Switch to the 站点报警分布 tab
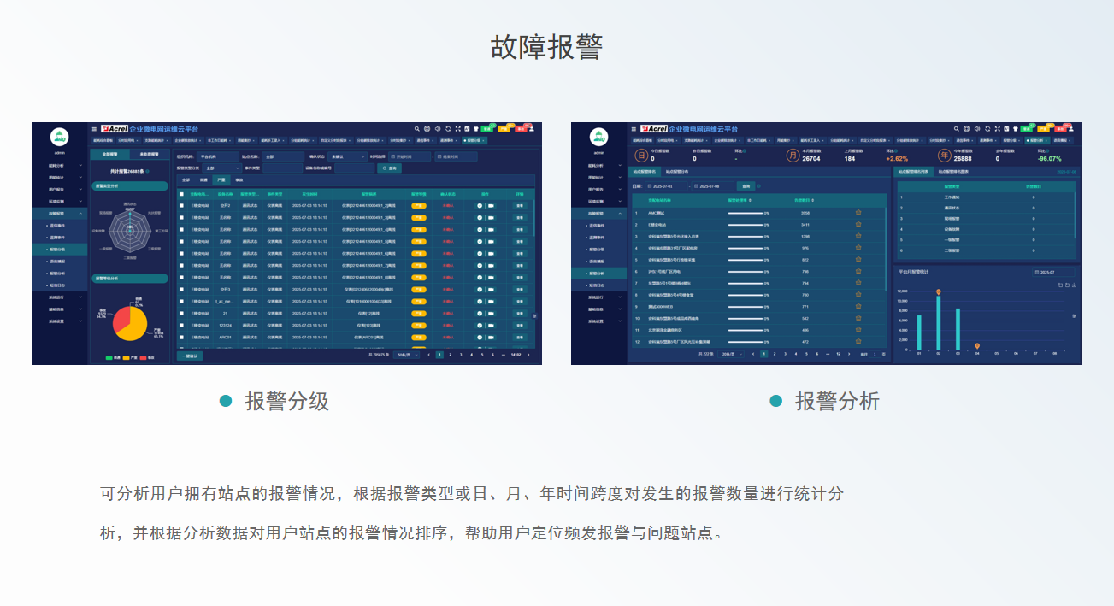 pyautogui.click(x=678, y=172)
